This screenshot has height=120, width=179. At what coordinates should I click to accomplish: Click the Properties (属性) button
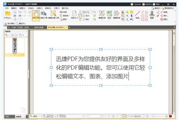coord(21,23)
